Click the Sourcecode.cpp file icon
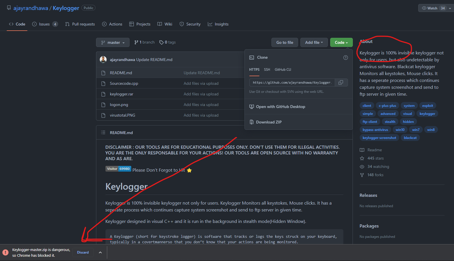Viewport: 454px width, 261px height. tap(103, 83)
